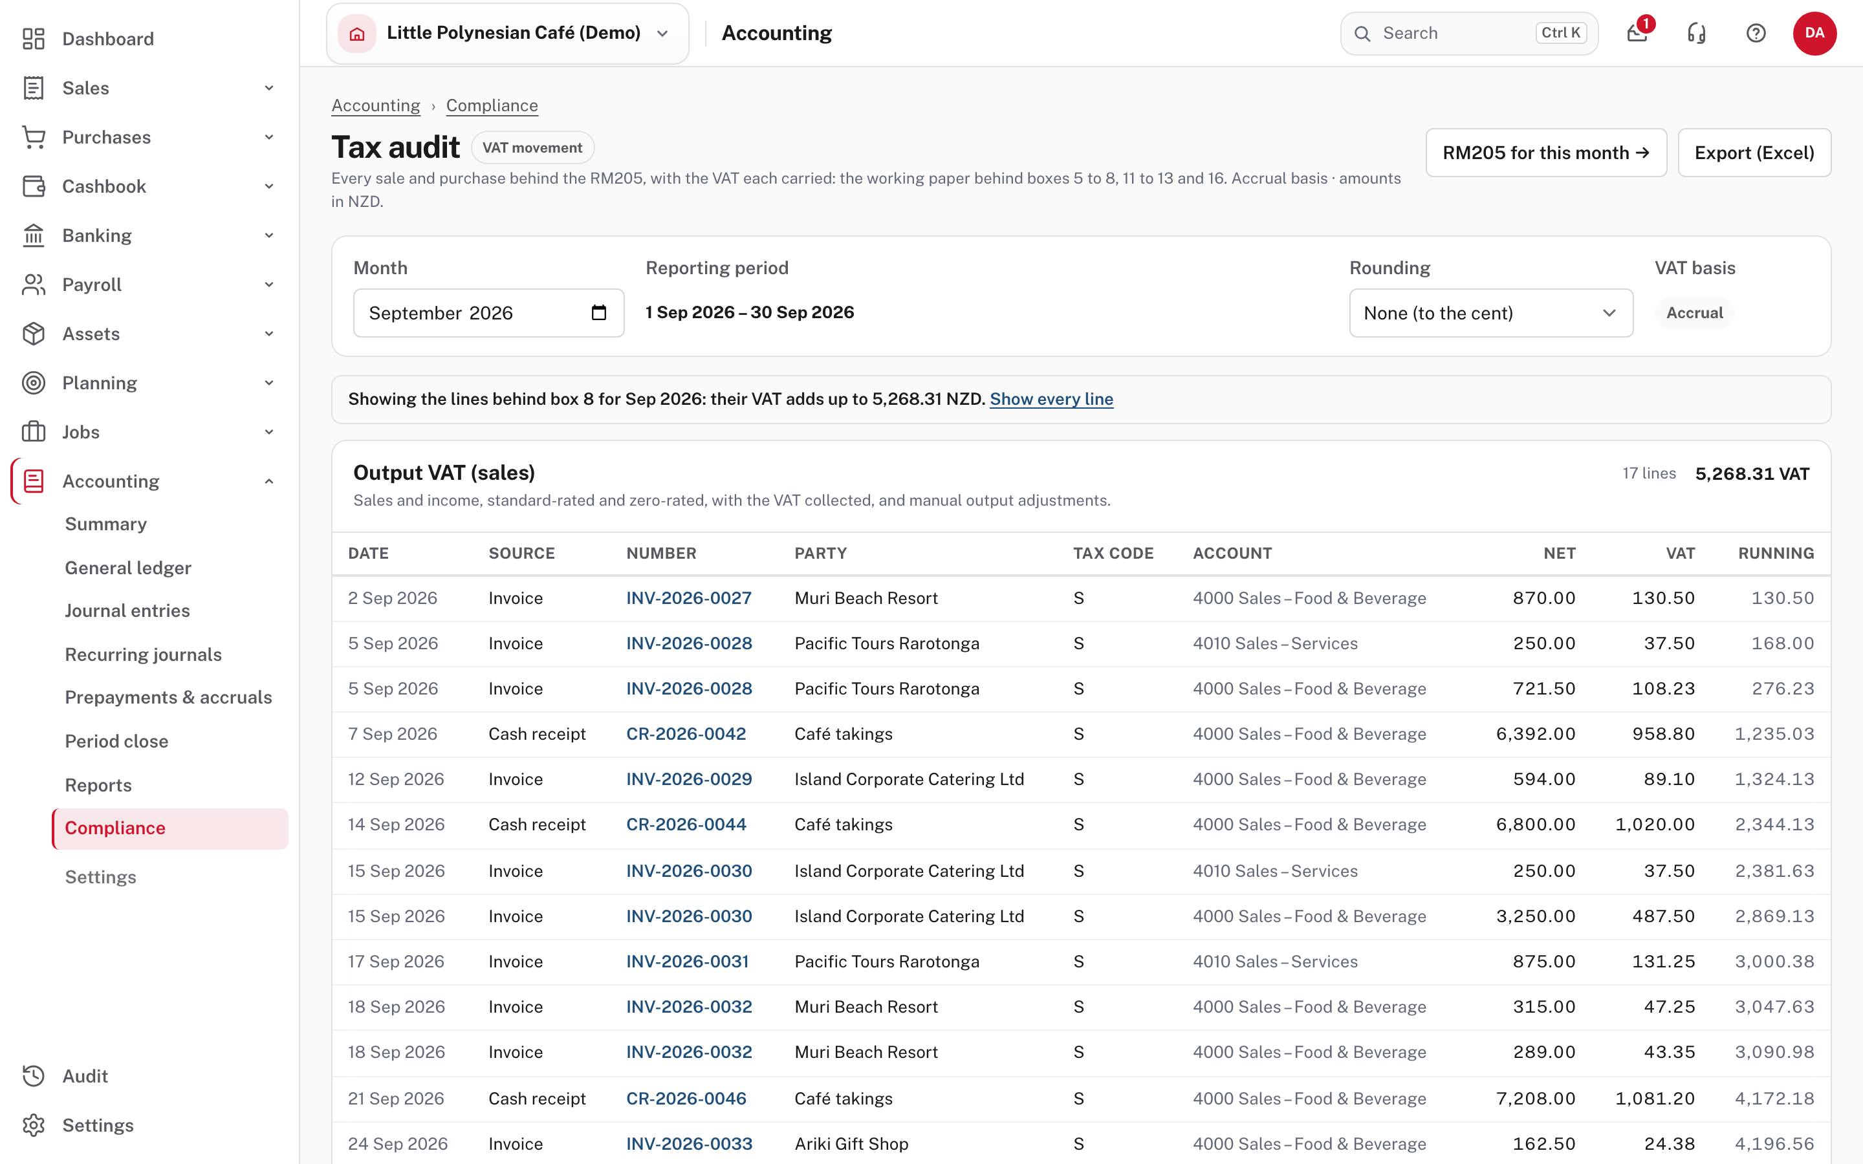Follow the Accounting breadcrumb link
Viewport: 1863px width, 1164px height.
point(376,105)
